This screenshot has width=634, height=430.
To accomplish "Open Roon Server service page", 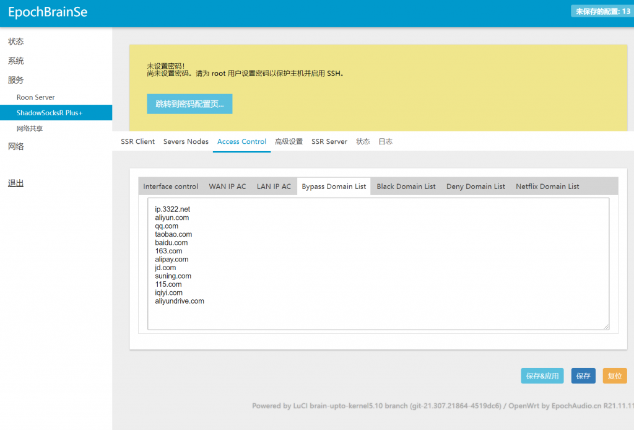I will (35, 97).
